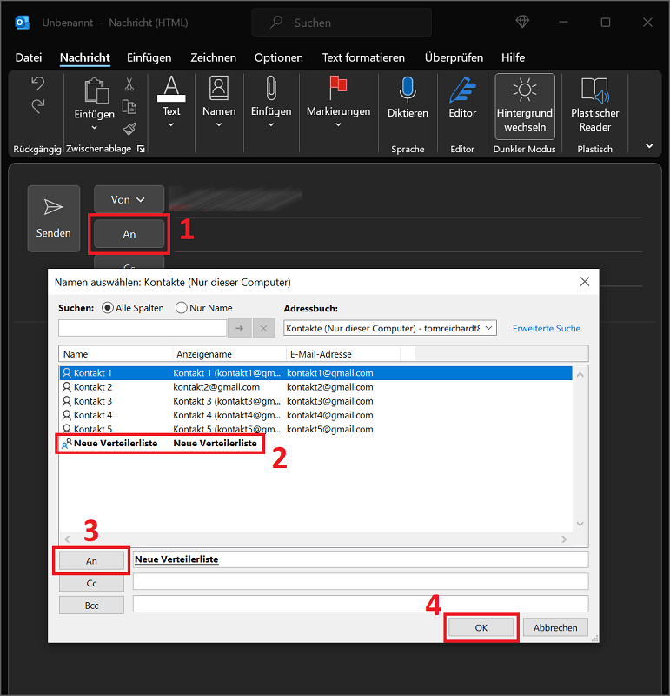
Task: Expand the attachment Einfügen dropdown arrow
Action: pyautogui.click(x=271, y=124)
